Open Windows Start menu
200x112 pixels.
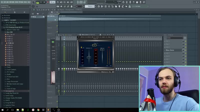(2, 110)
